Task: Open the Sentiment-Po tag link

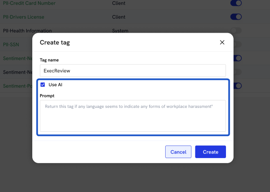Action: tap(17, 86)
